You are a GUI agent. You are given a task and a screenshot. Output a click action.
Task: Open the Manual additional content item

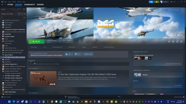pyautogui.click(x=158, y=75)
